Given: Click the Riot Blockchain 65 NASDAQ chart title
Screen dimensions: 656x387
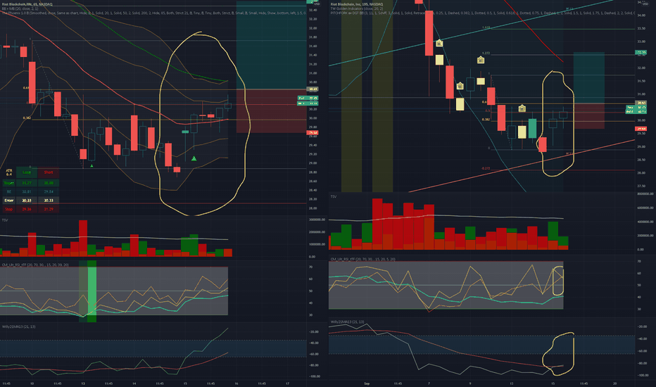Looking at the screenshot, I should coord(27,4).
